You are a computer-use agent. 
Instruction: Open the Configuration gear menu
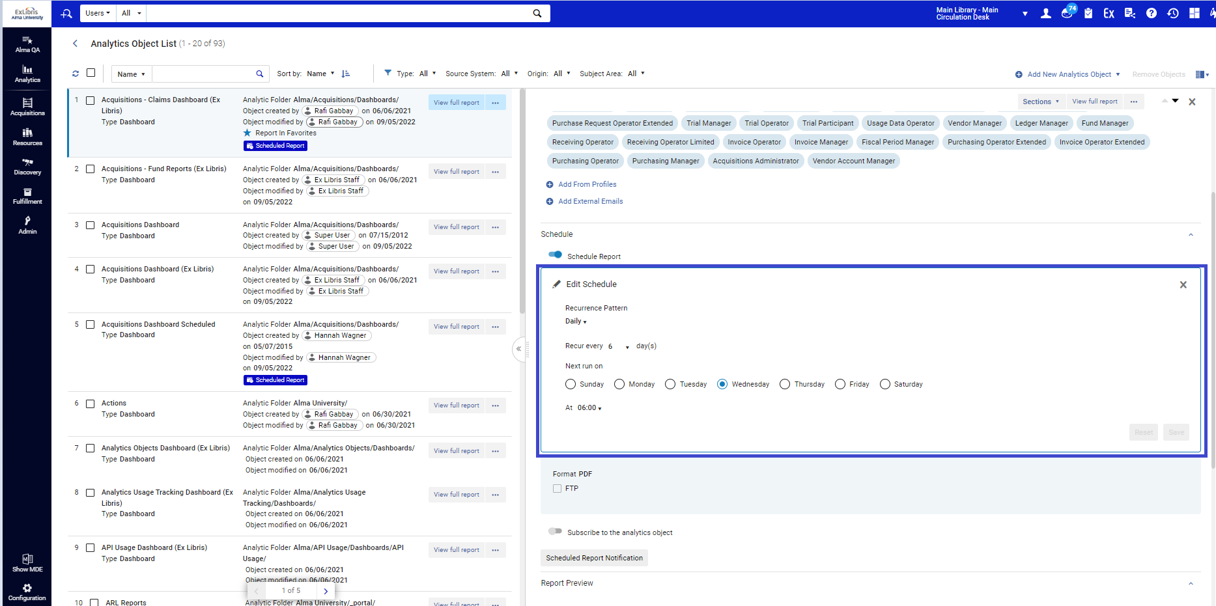tap(27, 592)
